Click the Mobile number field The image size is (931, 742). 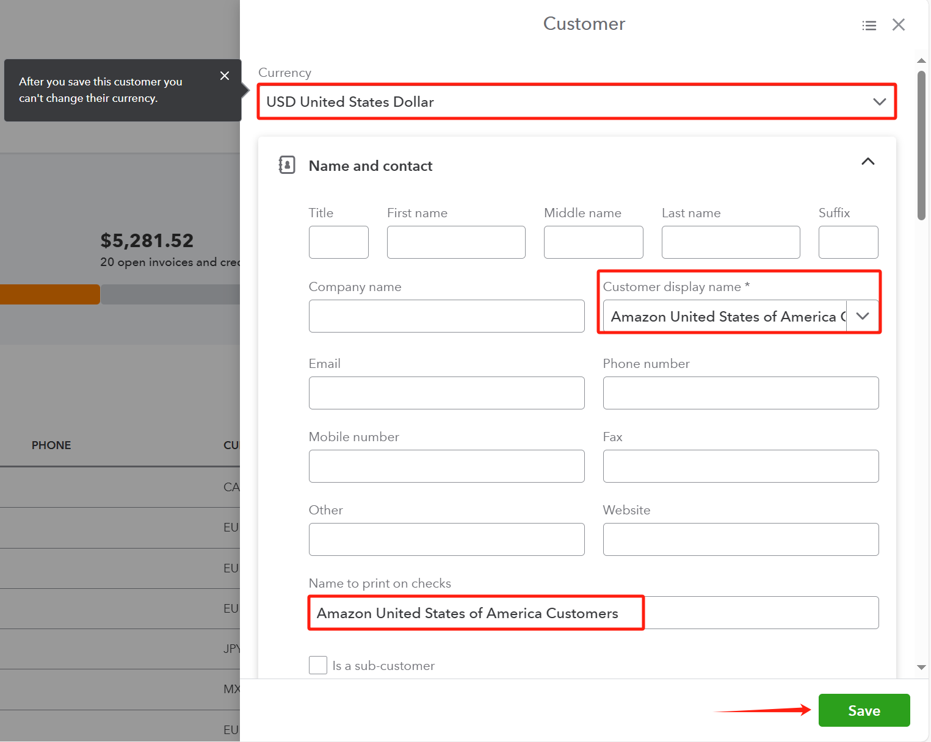click(x=447, y=466)
